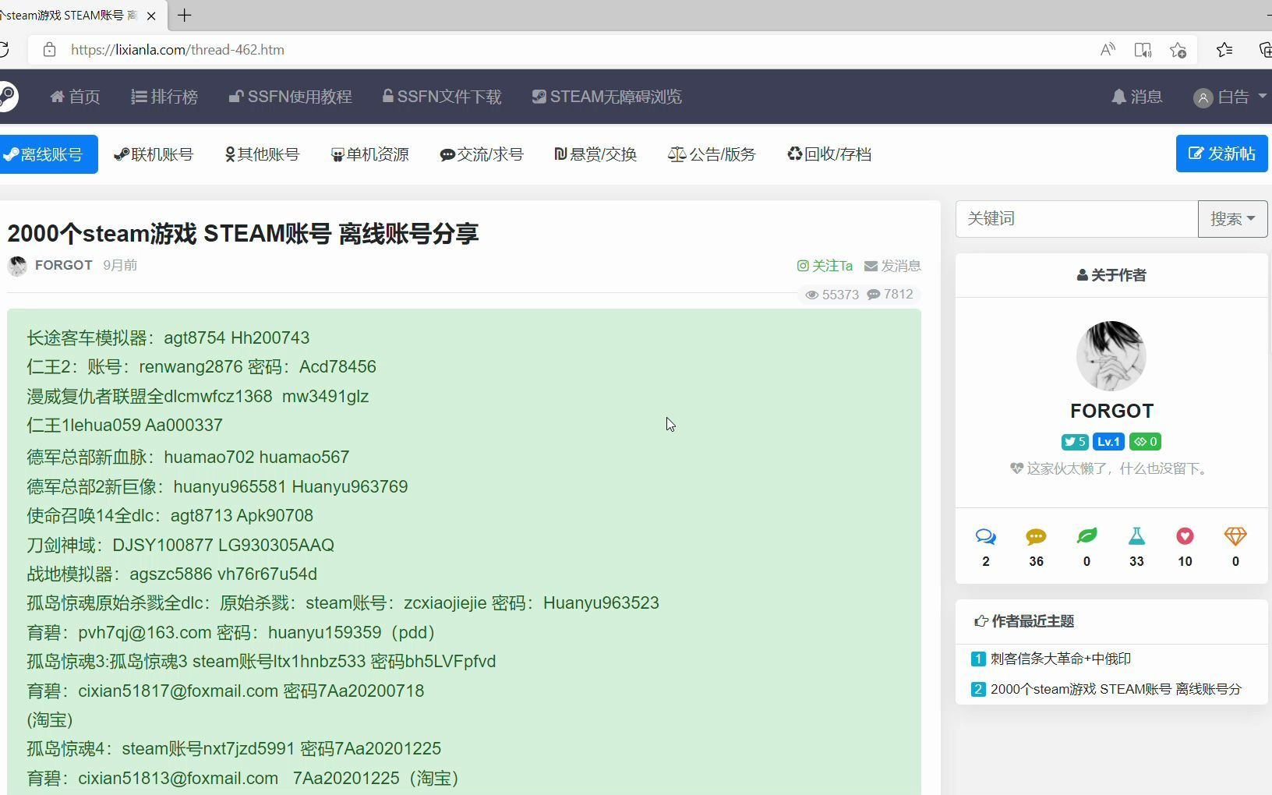Click the line 战地模拟器: agszc5886
The image size is (1272, 795).
click(172, 574)
